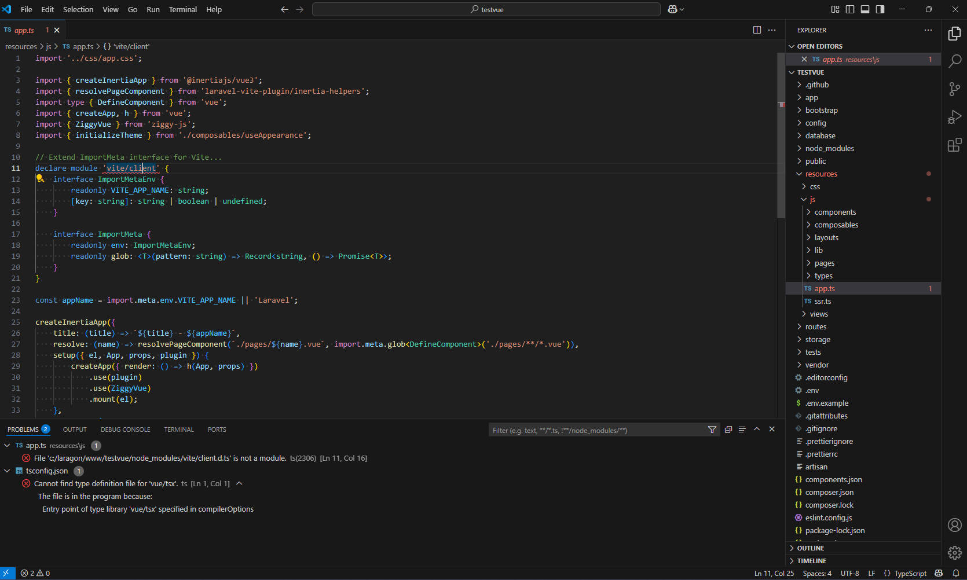This screenshot has height=580, width=967.
Task: Select the 'not a module' ts(2306) error
Action: tap(200, 458)
